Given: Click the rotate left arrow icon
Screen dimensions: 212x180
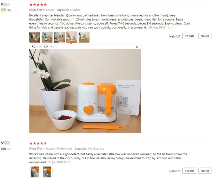Looking at the screenshot, I should click(x=34, y=46).
